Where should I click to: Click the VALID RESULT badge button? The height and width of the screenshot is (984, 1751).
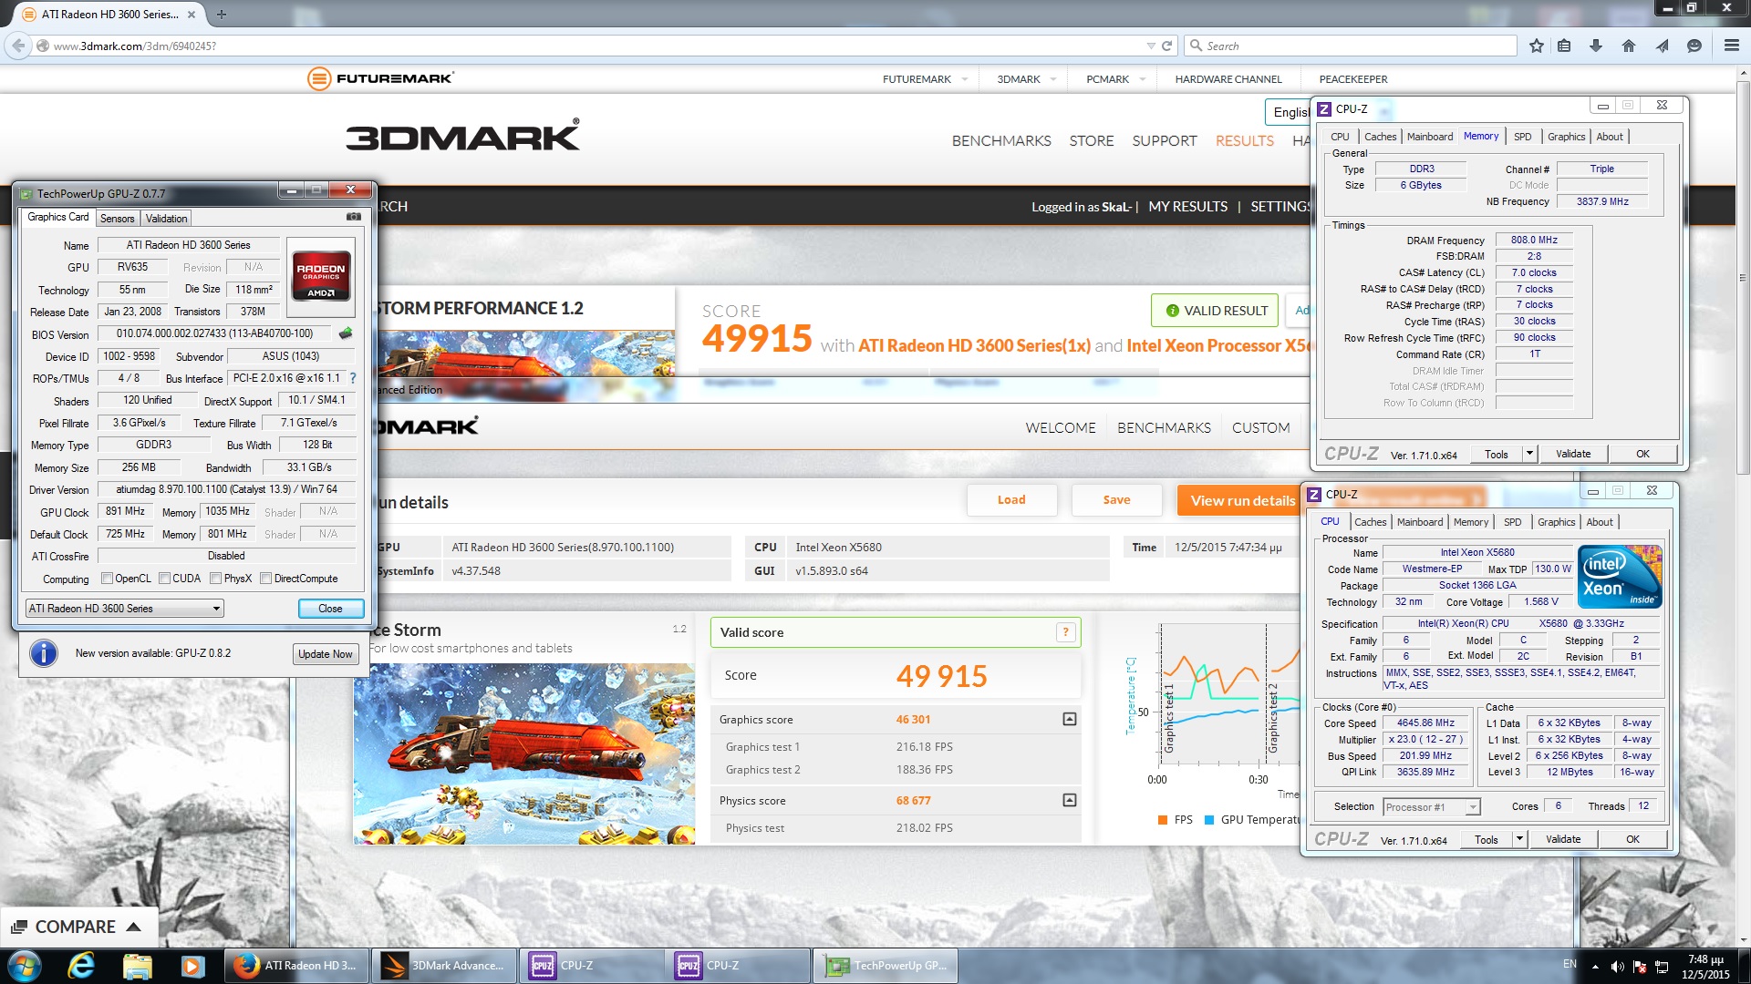click(1215, 311)
